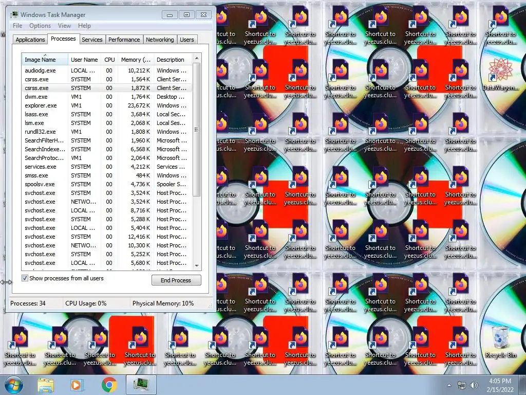Select svchost.exe using 8,716 K memory
The width and height of the screenshot is (526, 395).
[107, 210]
